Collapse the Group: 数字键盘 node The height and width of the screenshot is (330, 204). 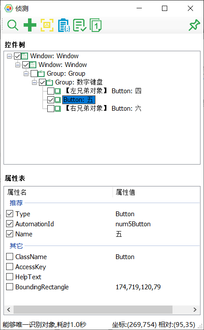coord(34,82)
